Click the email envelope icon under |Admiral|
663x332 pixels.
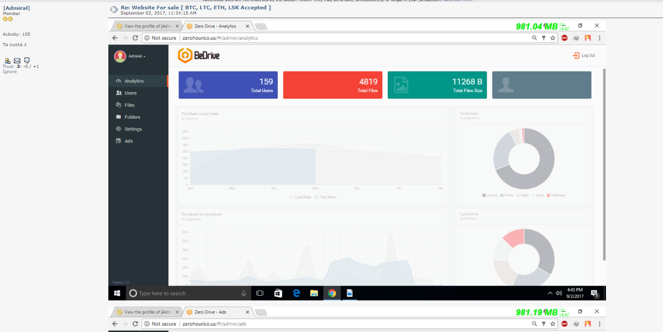(17, 61)
